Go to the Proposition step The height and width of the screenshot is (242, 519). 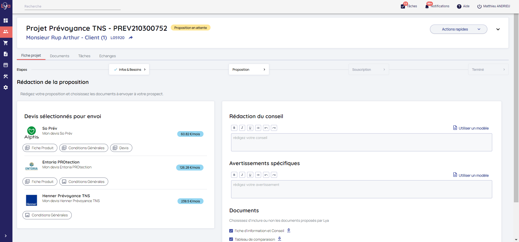249,70
